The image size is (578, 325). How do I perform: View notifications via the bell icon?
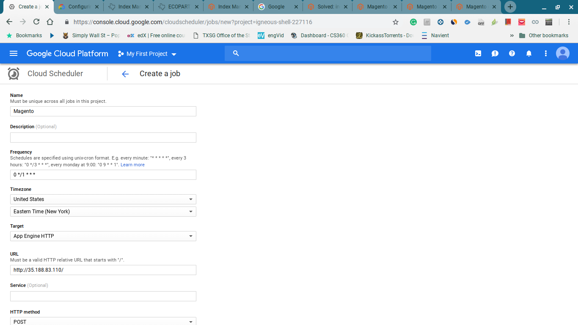528,53
